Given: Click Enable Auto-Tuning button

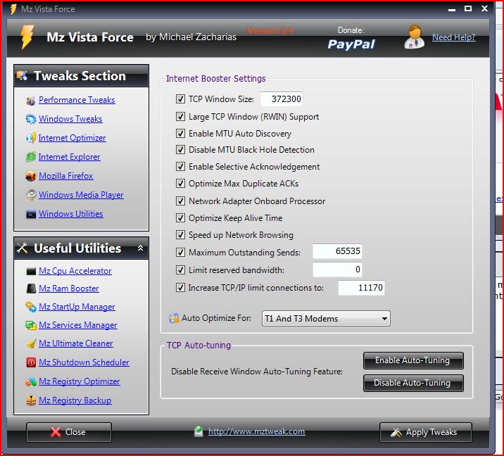Looking at the screenshot, I should (x=413, y=360).
